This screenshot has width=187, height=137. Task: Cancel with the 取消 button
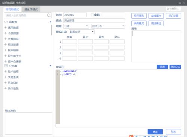(173, 132)
